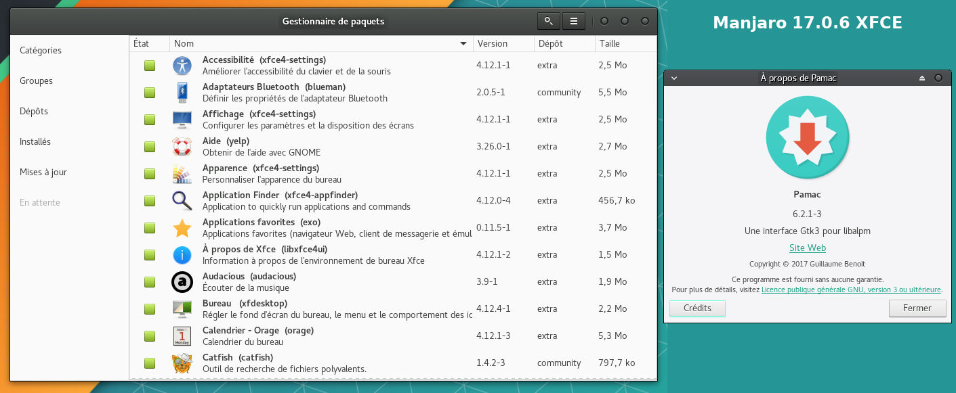Click the Affichage monitor icon

click(x=182, y=120)
